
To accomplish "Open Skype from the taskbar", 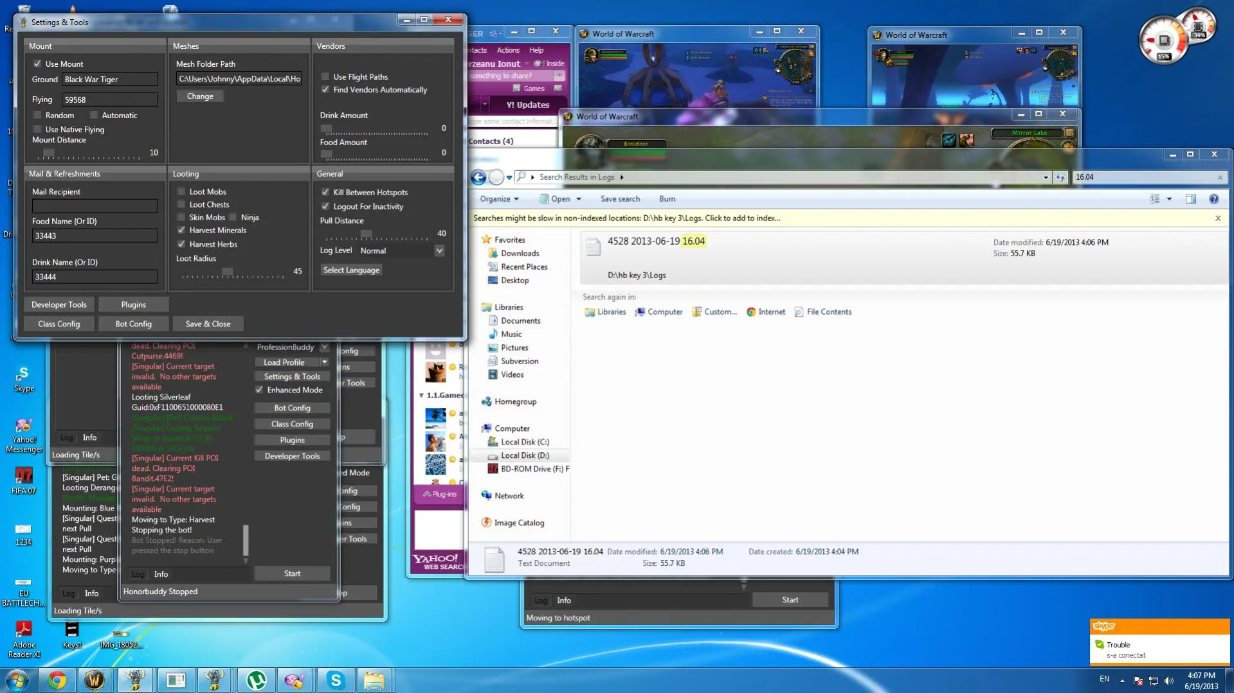I will [335, 680].
